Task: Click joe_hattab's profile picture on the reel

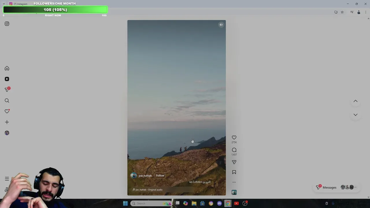Action: (x=134, y=176)
